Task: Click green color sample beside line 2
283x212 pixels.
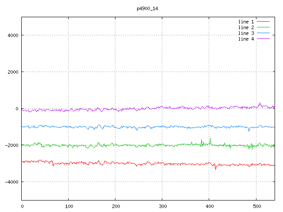Action: click(263, 27)
